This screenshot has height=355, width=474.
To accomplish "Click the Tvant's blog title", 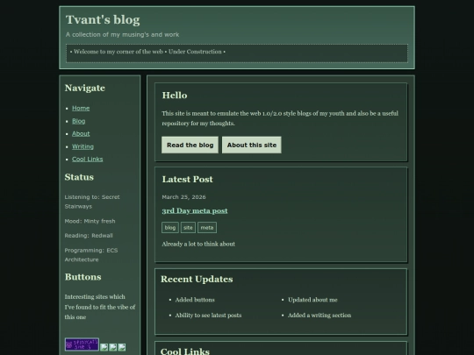I will tap(103, 20).
